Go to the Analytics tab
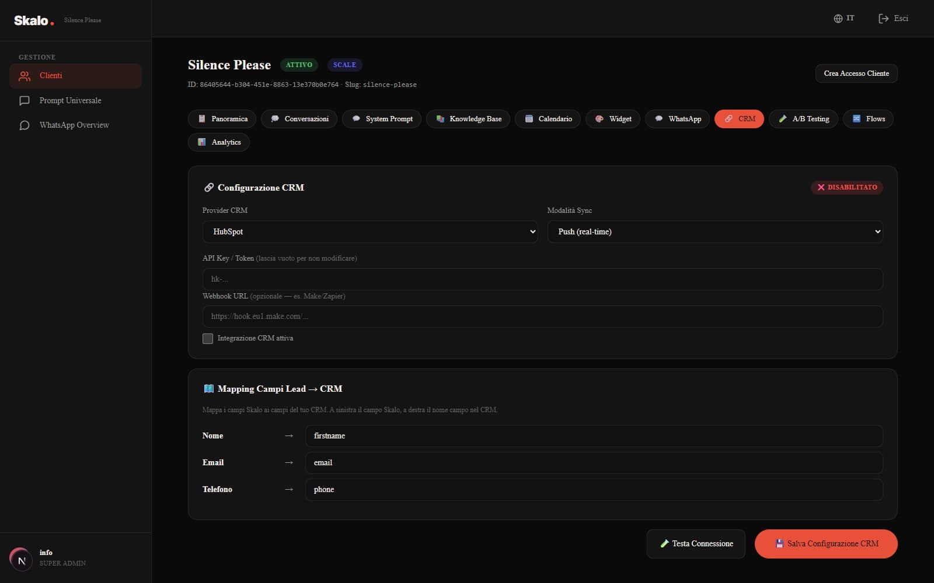934x583 pixels. tap(219, 142)
